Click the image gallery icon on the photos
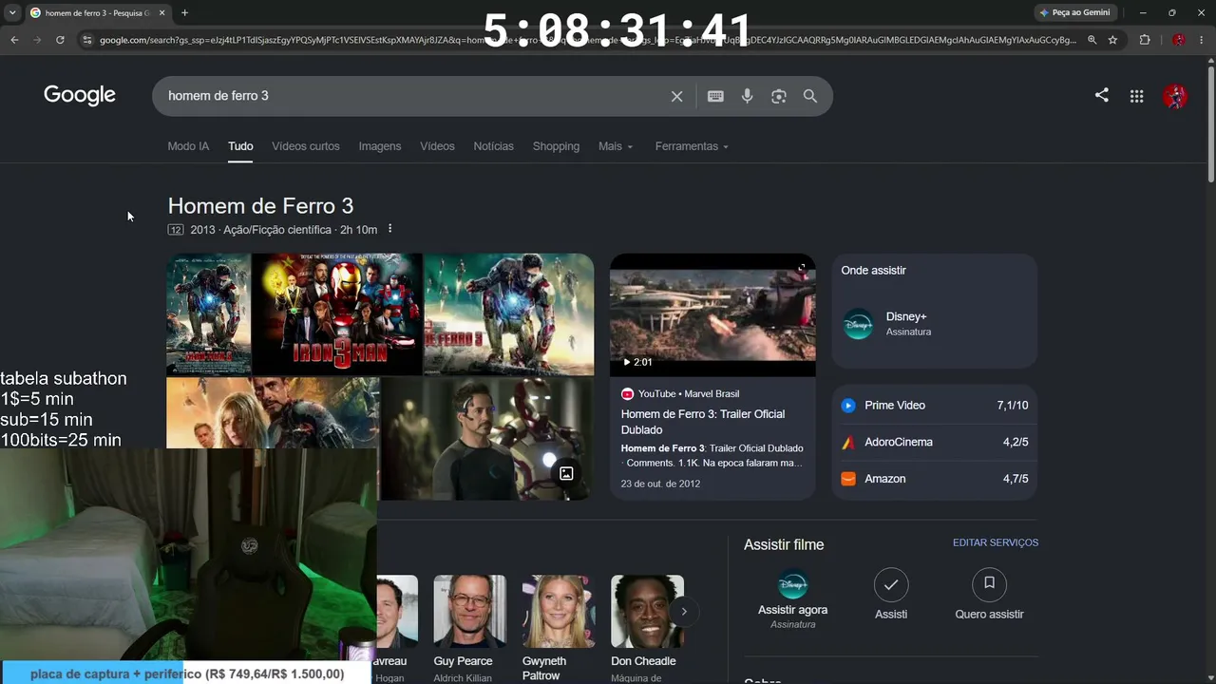 (566, 473)
